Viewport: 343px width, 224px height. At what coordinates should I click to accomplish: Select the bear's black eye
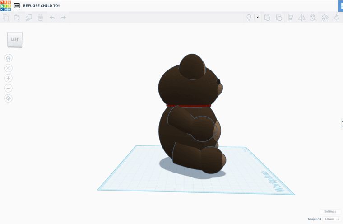(218, 82)
